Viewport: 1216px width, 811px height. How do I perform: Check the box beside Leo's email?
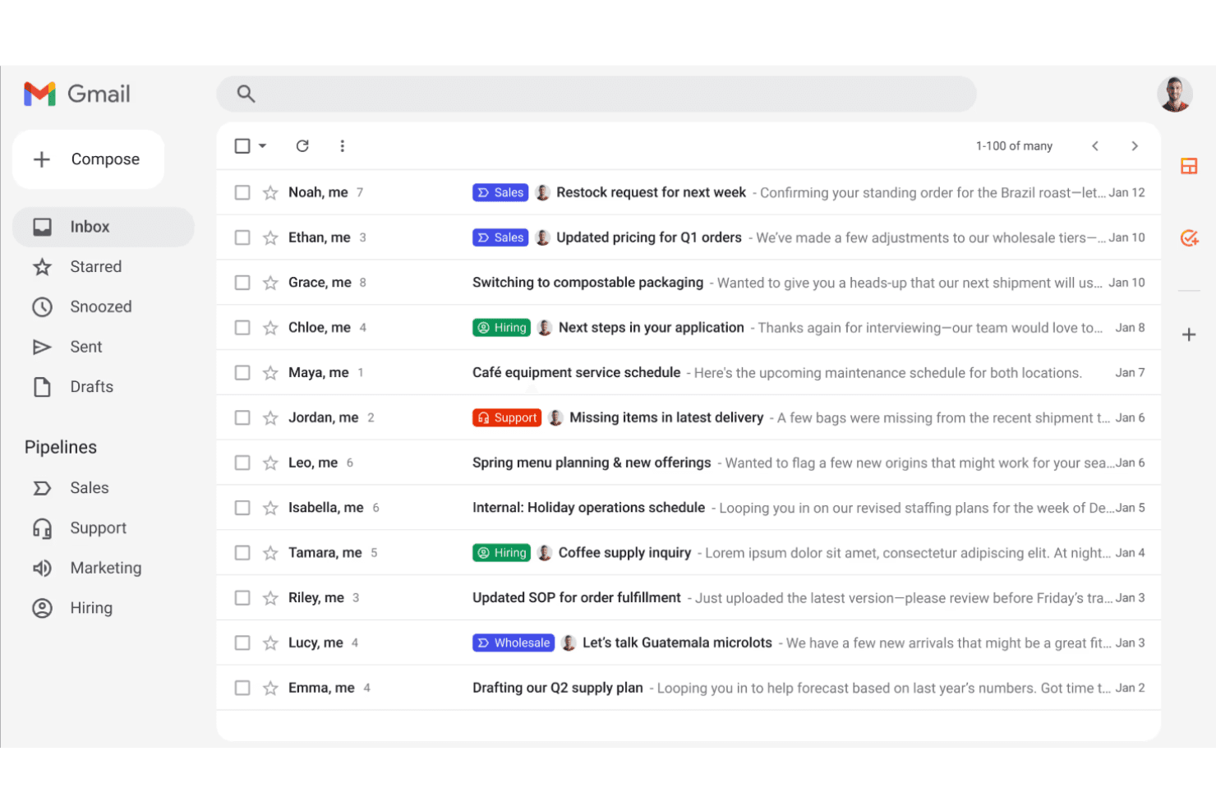242,463
